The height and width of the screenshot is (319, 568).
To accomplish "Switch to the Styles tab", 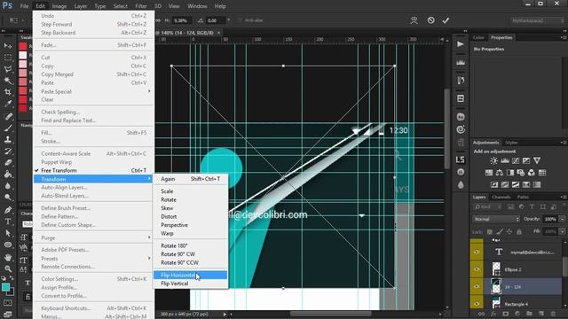I will [x=511, y=143].
